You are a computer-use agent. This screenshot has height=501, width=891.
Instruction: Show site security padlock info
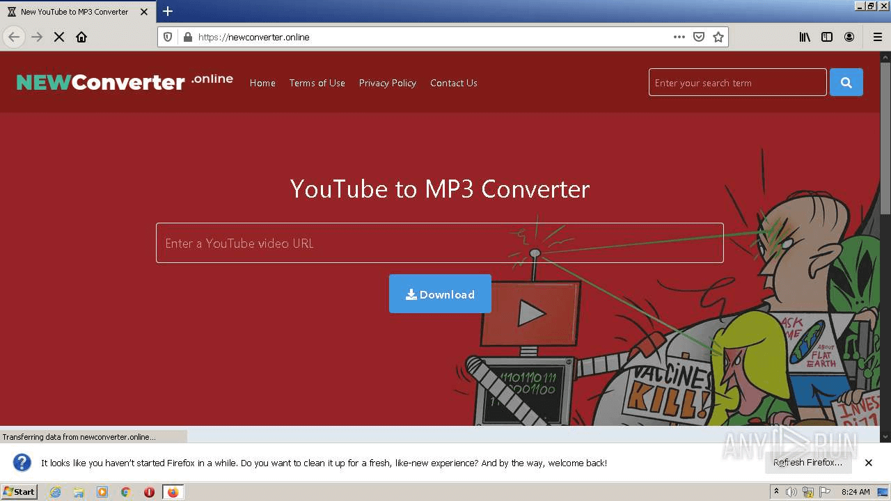tap(187, 37)
